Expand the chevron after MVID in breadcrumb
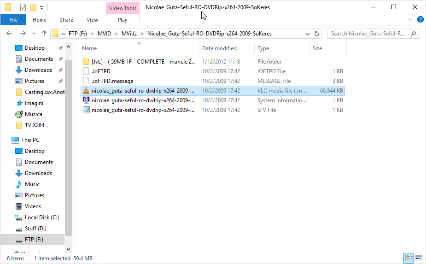The height and width of the screenshot is (264, 426). (116, 34)
